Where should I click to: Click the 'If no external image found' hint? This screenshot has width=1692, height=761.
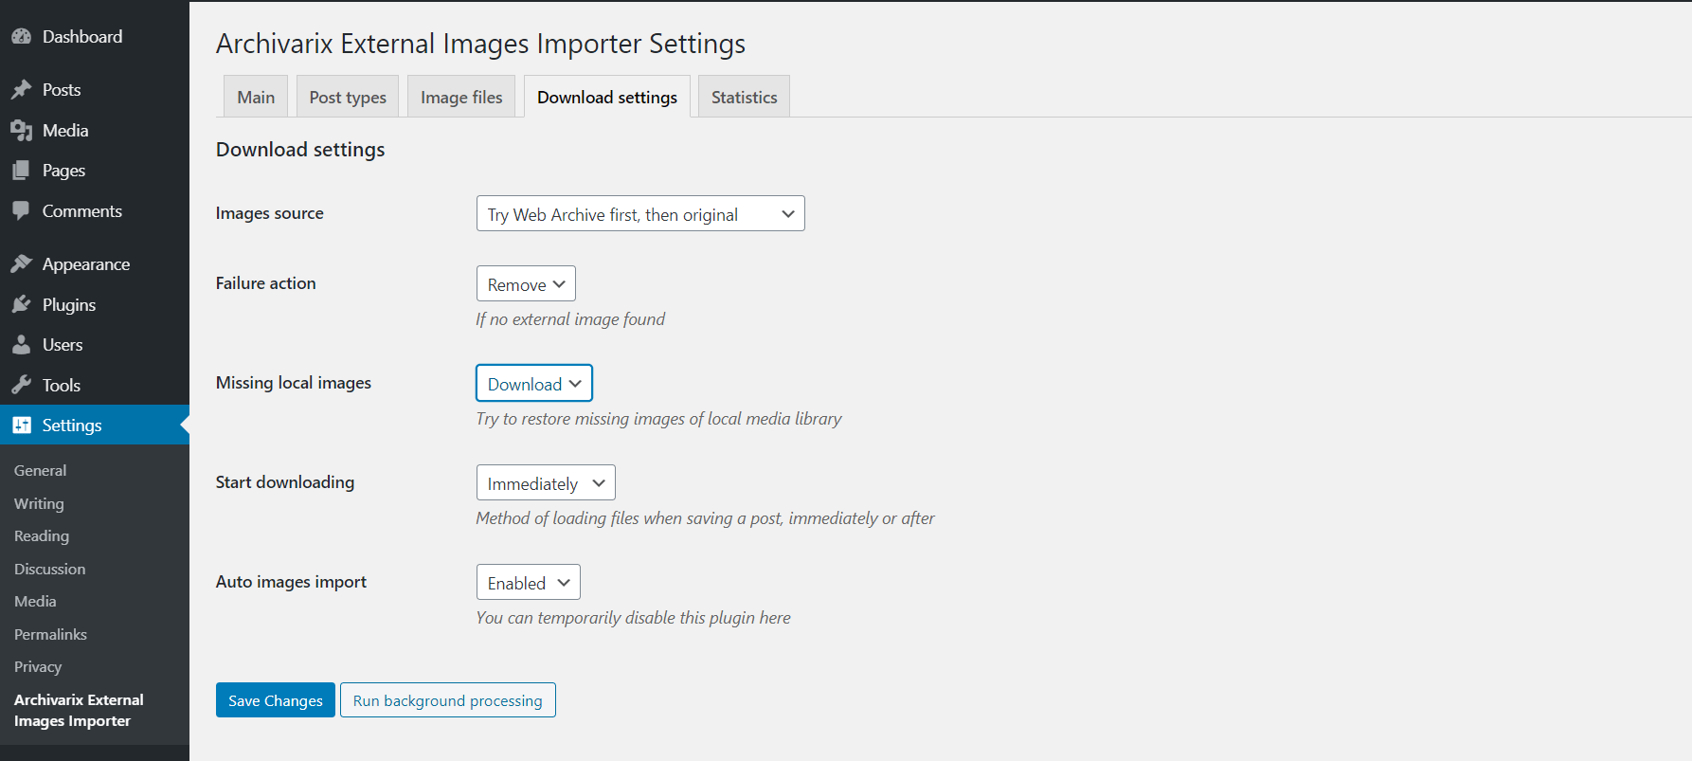point(570,319)
